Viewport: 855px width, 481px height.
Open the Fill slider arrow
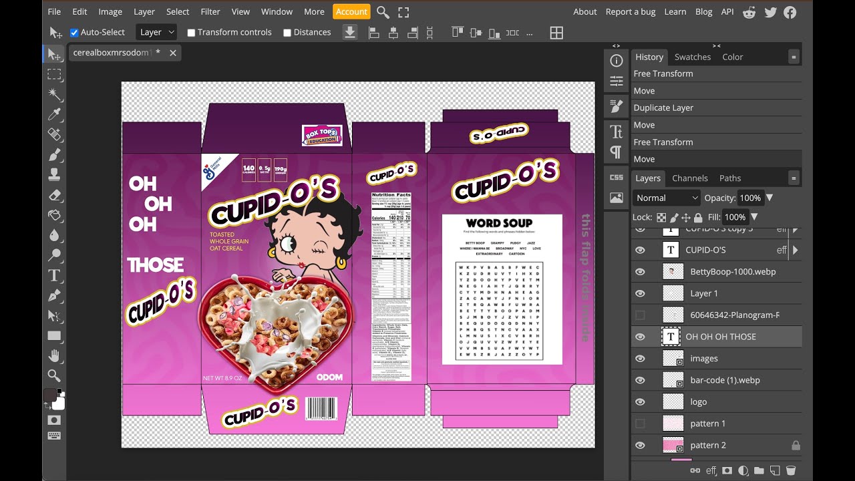(x=754, y=217)
